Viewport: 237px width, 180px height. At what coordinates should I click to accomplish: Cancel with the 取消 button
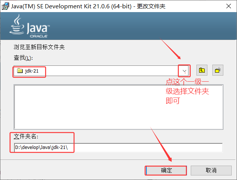[x=211, y=171]
